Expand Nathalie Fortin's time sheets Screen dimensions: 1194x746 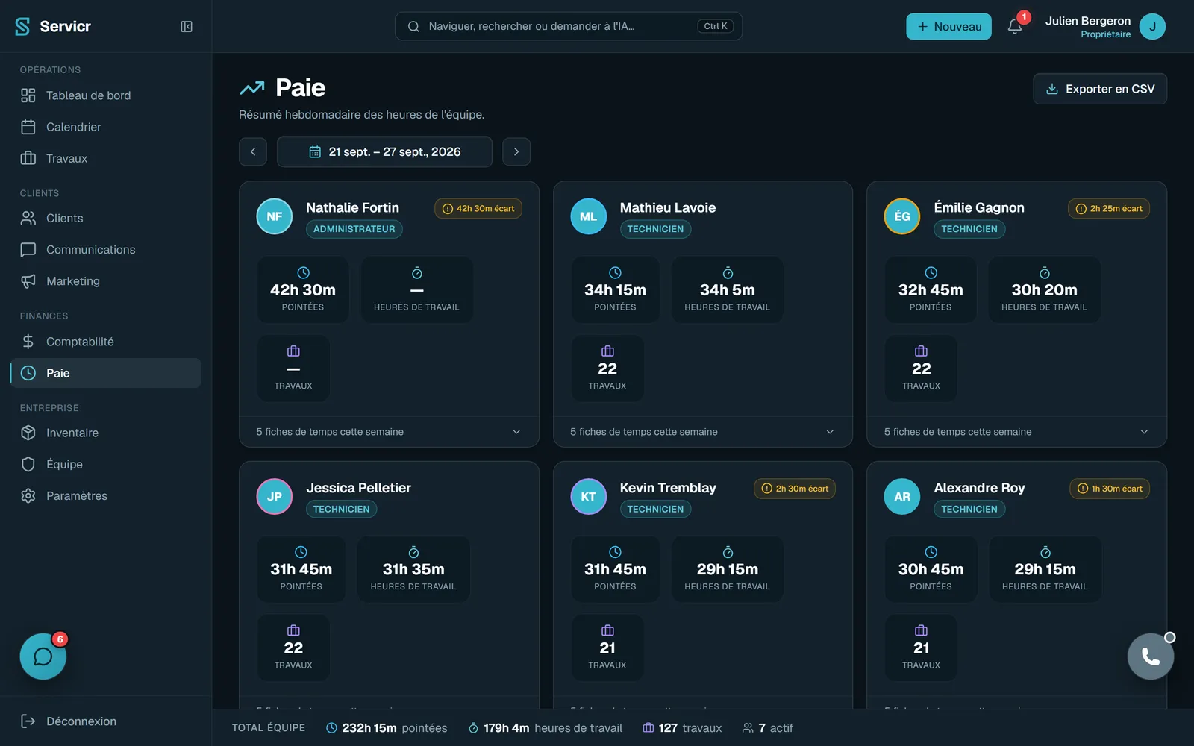point(389,432)
